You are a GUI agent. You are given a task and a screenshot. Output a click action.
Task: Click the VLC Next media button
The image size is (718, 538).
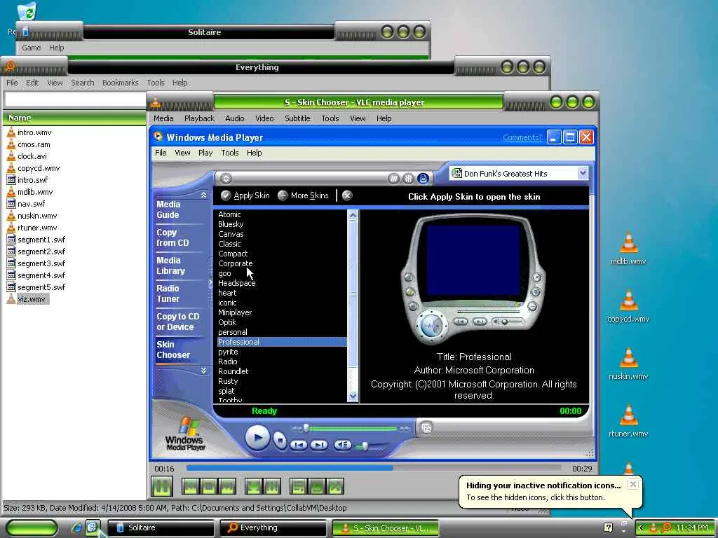pyautogui.click(x=227, y=486)
